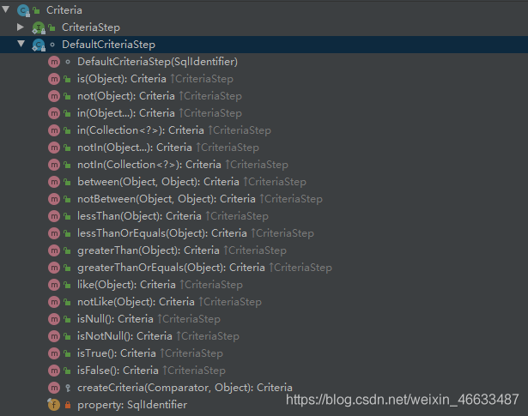Open the blog.csdn.net watermark link
Viewport: 528px width, 416px height.
point(402,399)
